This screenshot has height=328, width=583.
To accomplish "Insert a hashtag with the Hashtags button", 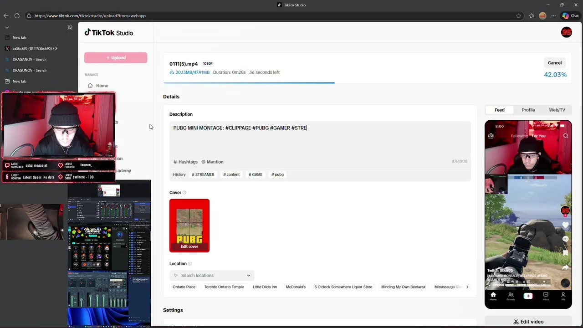I will [185, 162].
